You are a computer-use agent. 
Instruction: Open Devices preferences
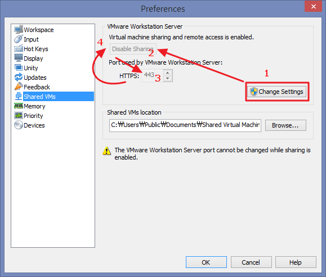coord(34,125)
